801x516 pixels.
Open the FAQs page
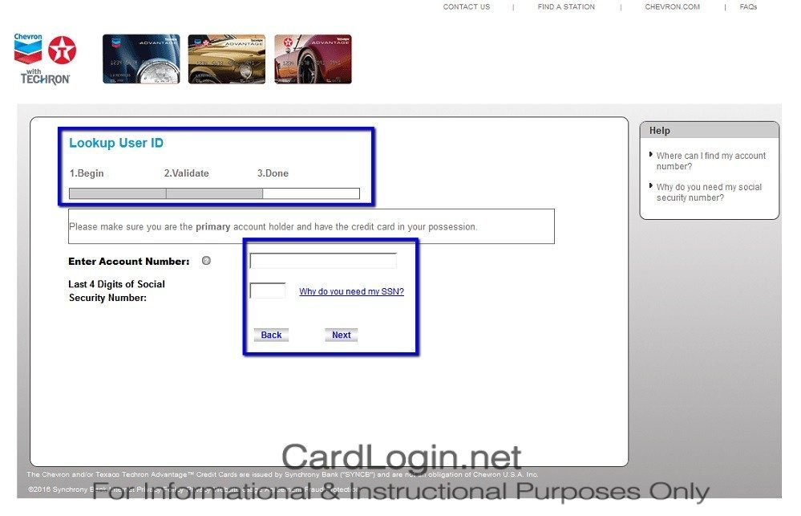tap(748, 7)
